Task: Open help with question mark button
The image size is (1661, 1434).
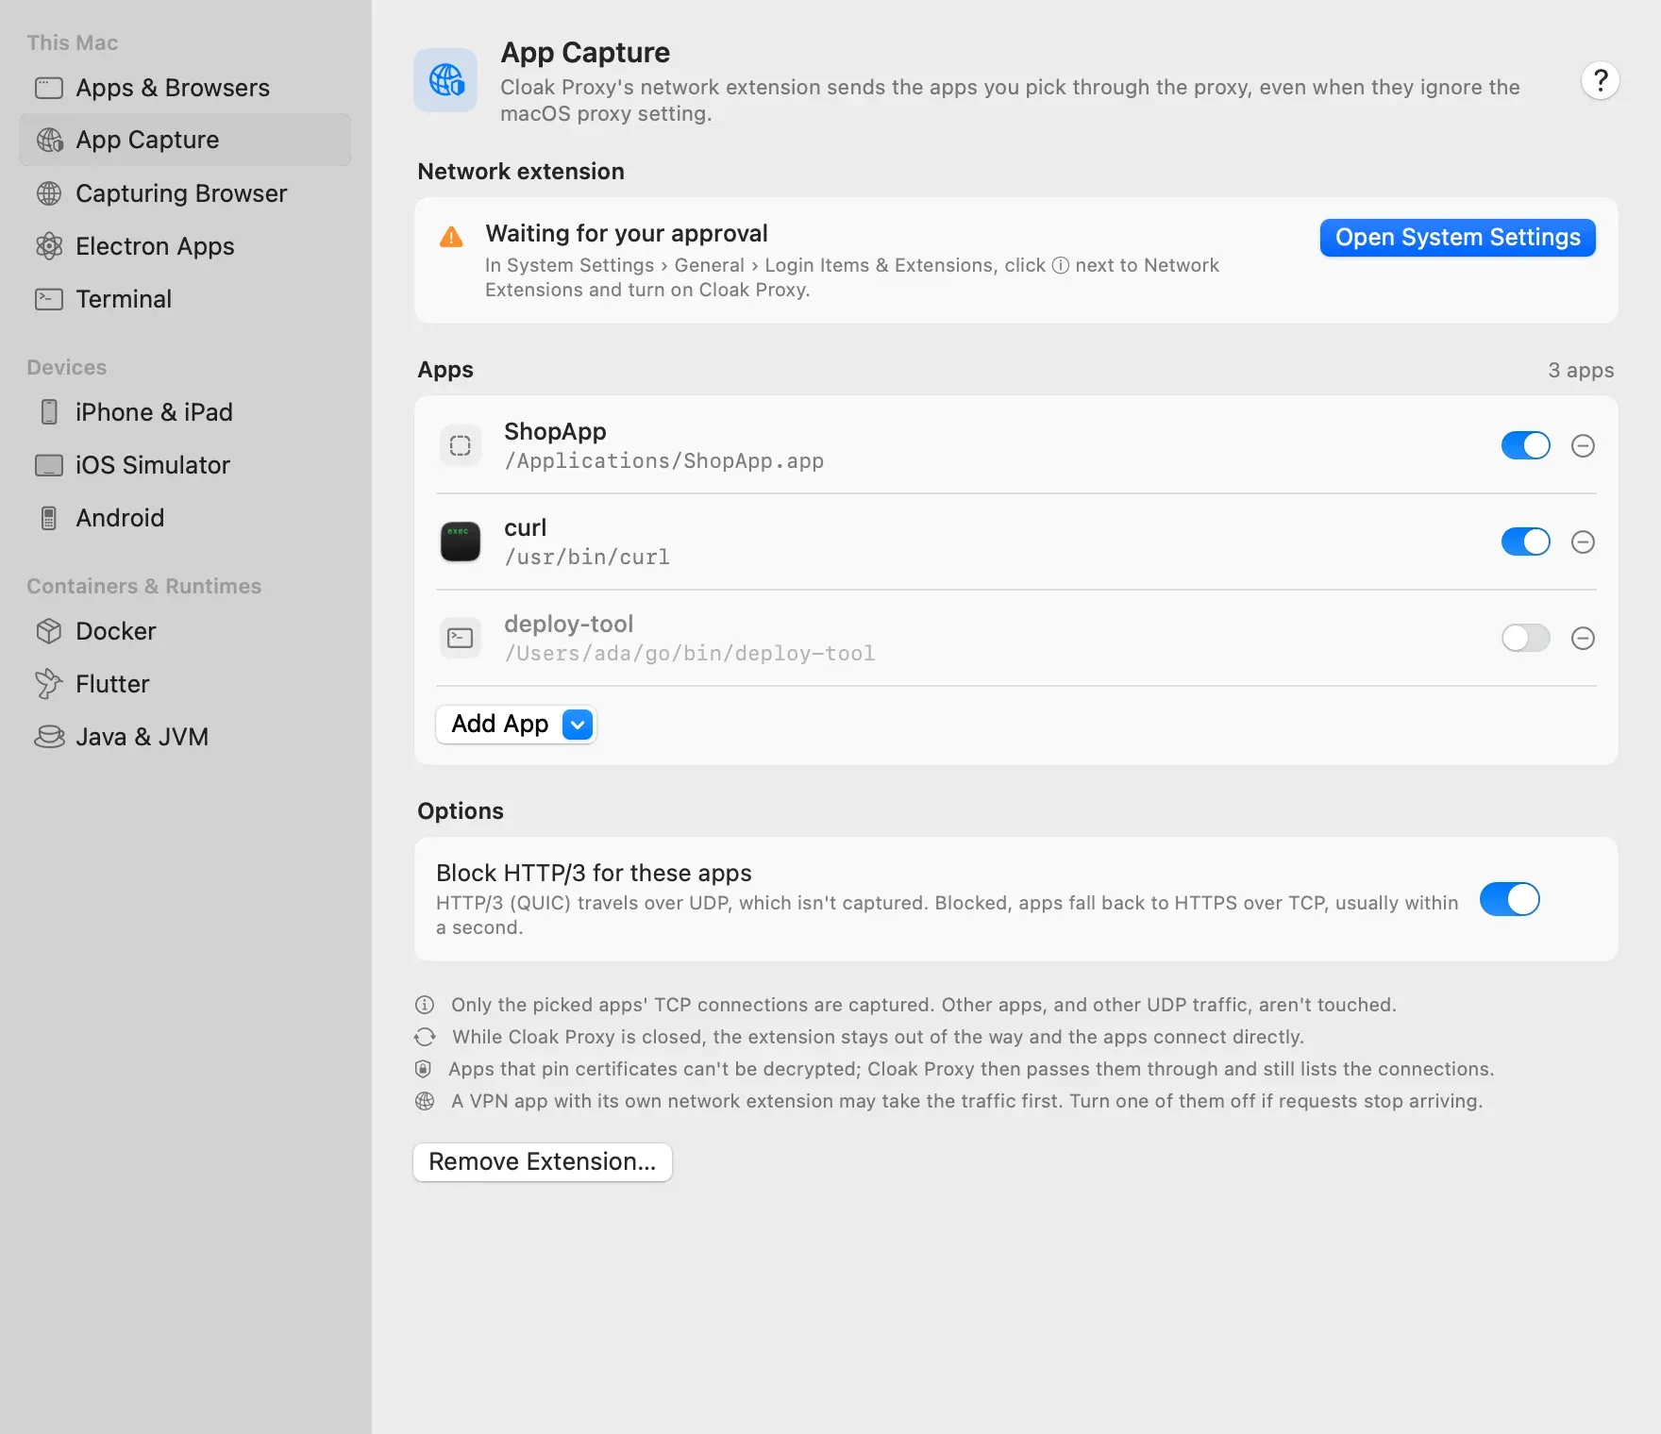Action: coord(1601,80)
